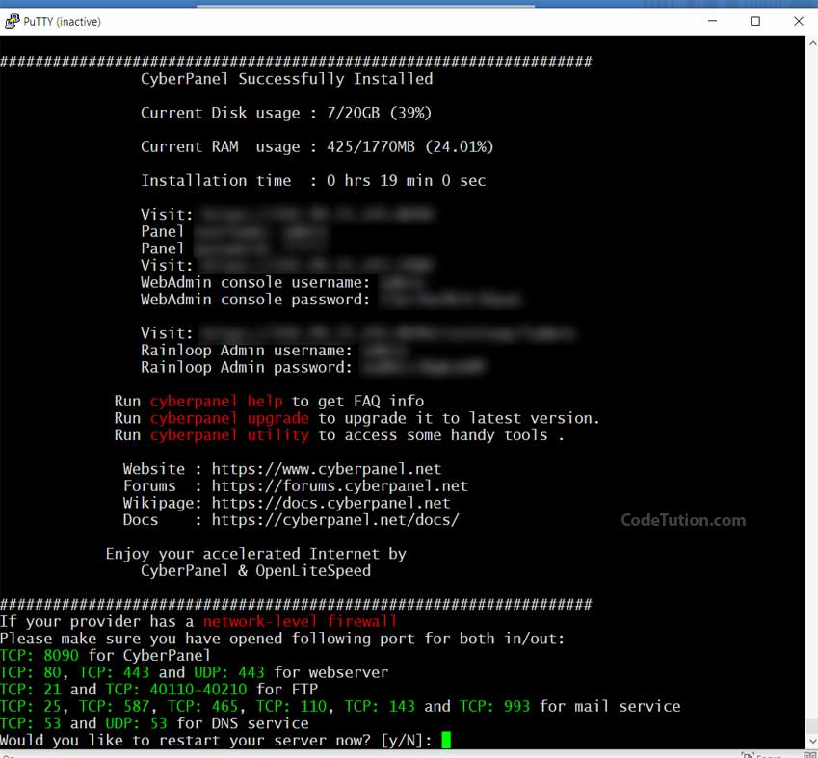The width and height of the screenshot is (818, 758).
Task: Click the https://cyberpanel.net/docs/ URL
Action: 335,520
